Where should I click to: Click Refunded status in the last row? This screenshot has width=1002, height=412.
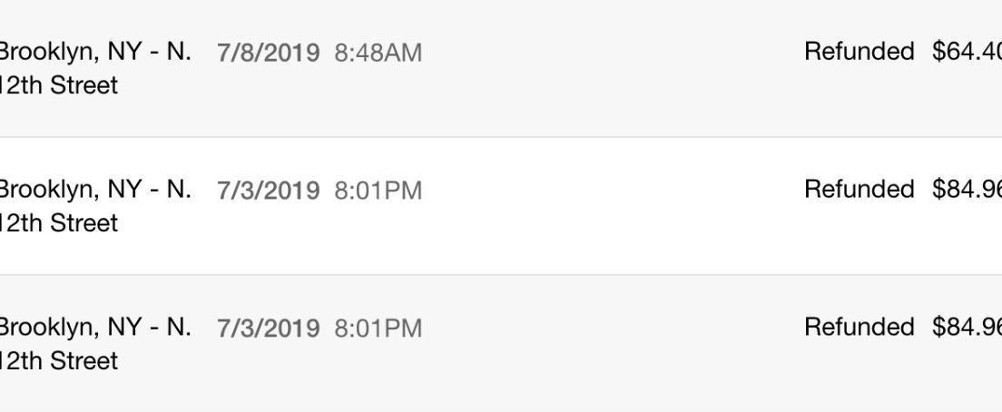click(x=859, y=327)
